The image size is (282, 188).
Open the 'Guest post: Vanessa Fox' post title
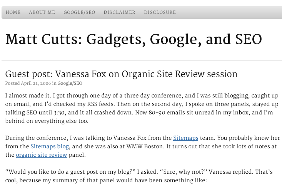(121, 74)
